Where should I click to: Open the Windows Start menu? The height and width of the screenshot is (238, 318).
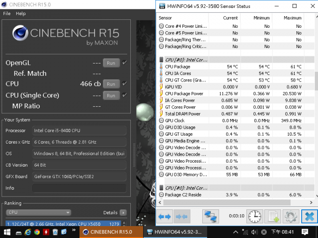click(7, 232)
